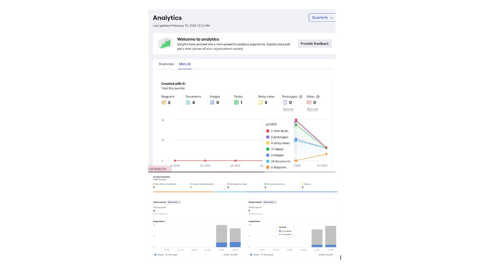Screen dimensions: 484x272
Task: Click the Provide feedback button
Action: pos(314,44)
